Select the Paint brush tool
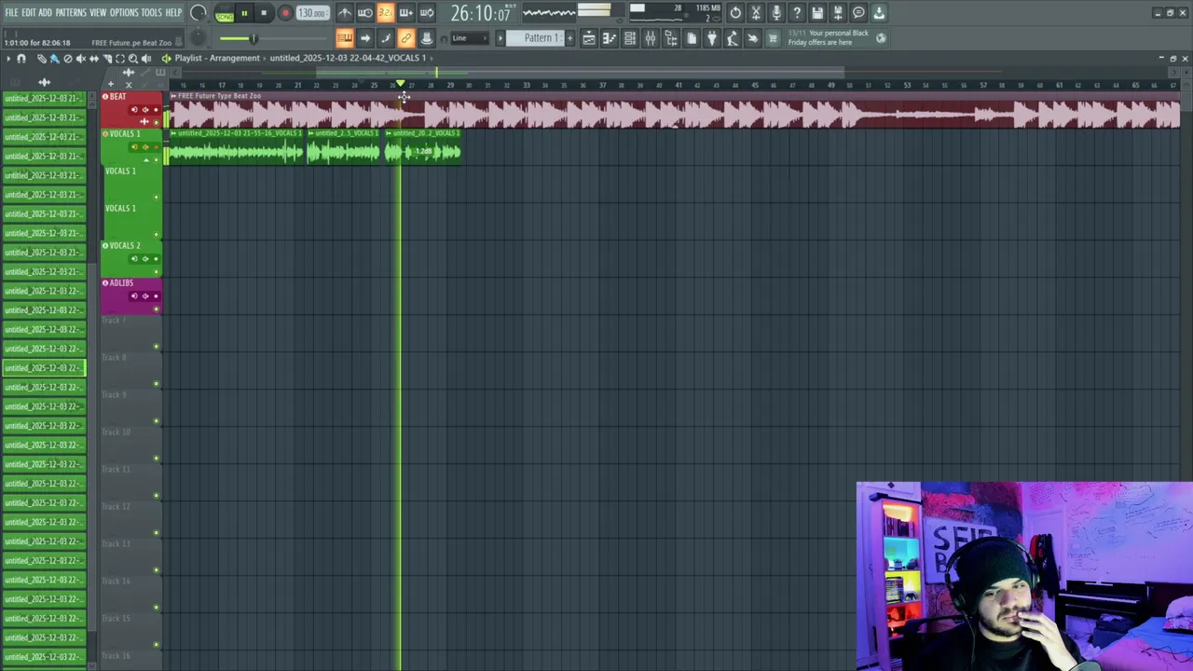Screen dimensions: 1193x671 point(54,59)
